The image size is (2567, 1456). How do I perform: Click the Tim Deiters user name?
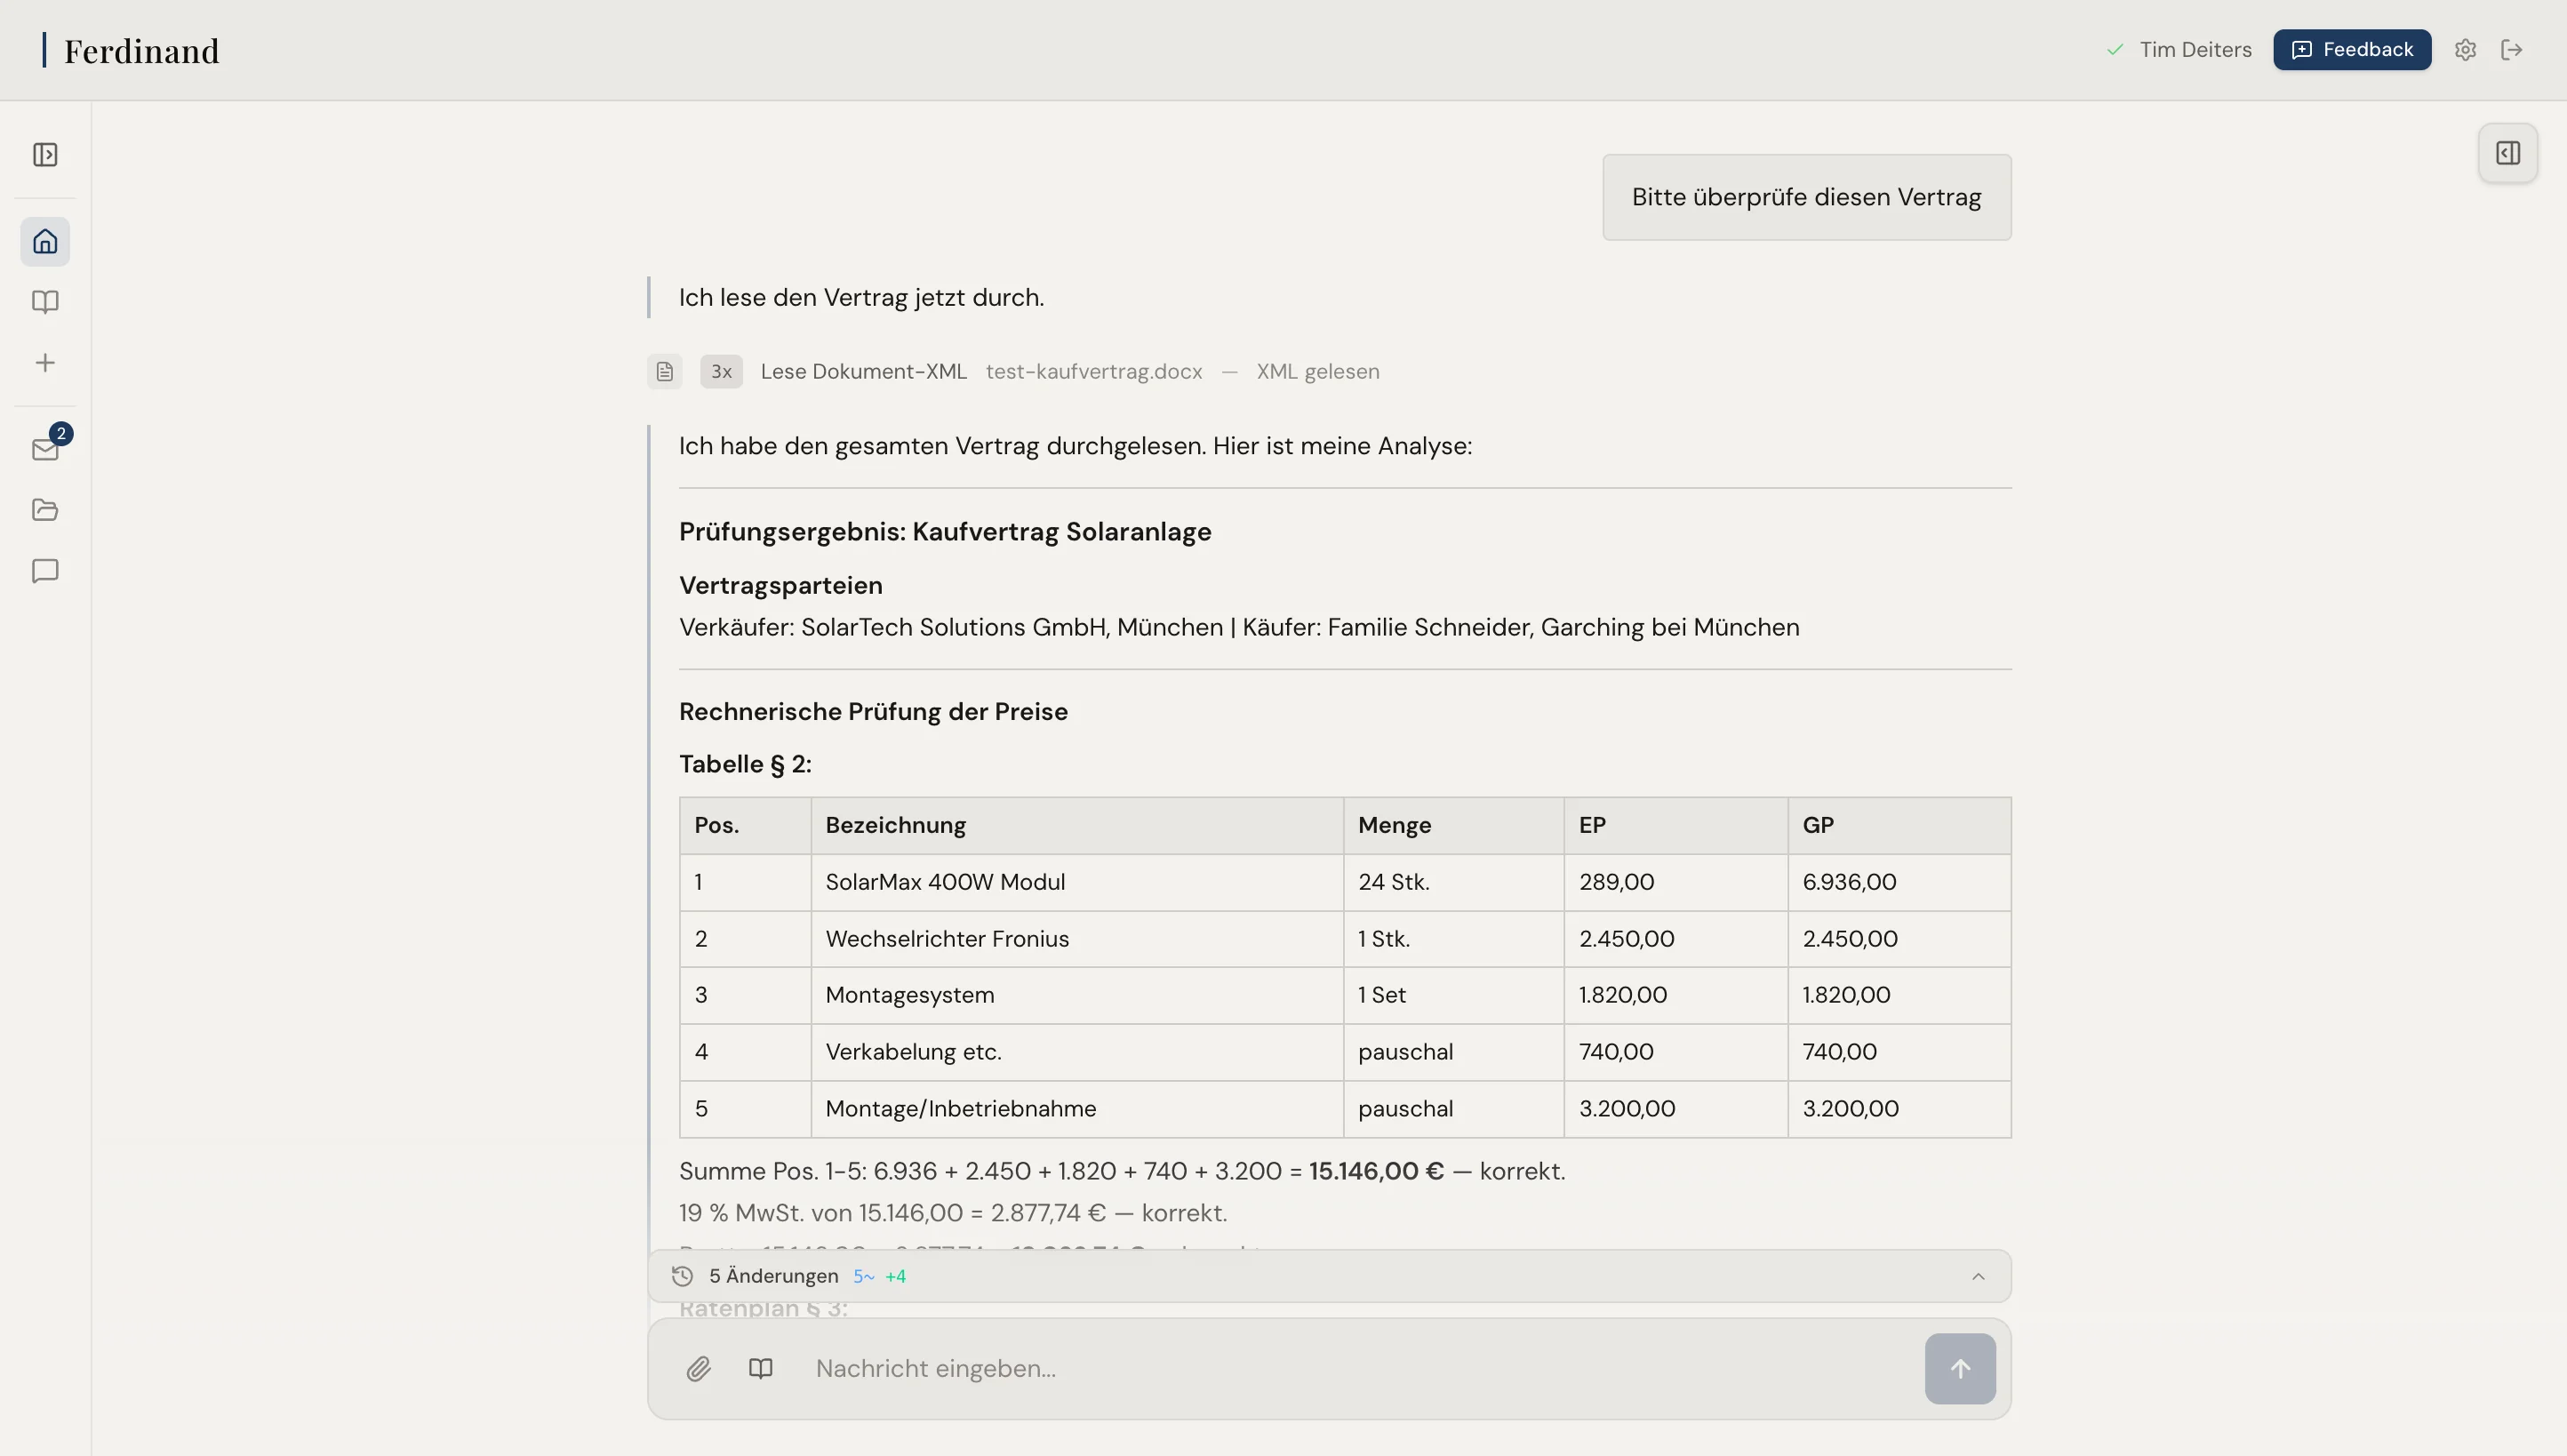click(2195, 50)
